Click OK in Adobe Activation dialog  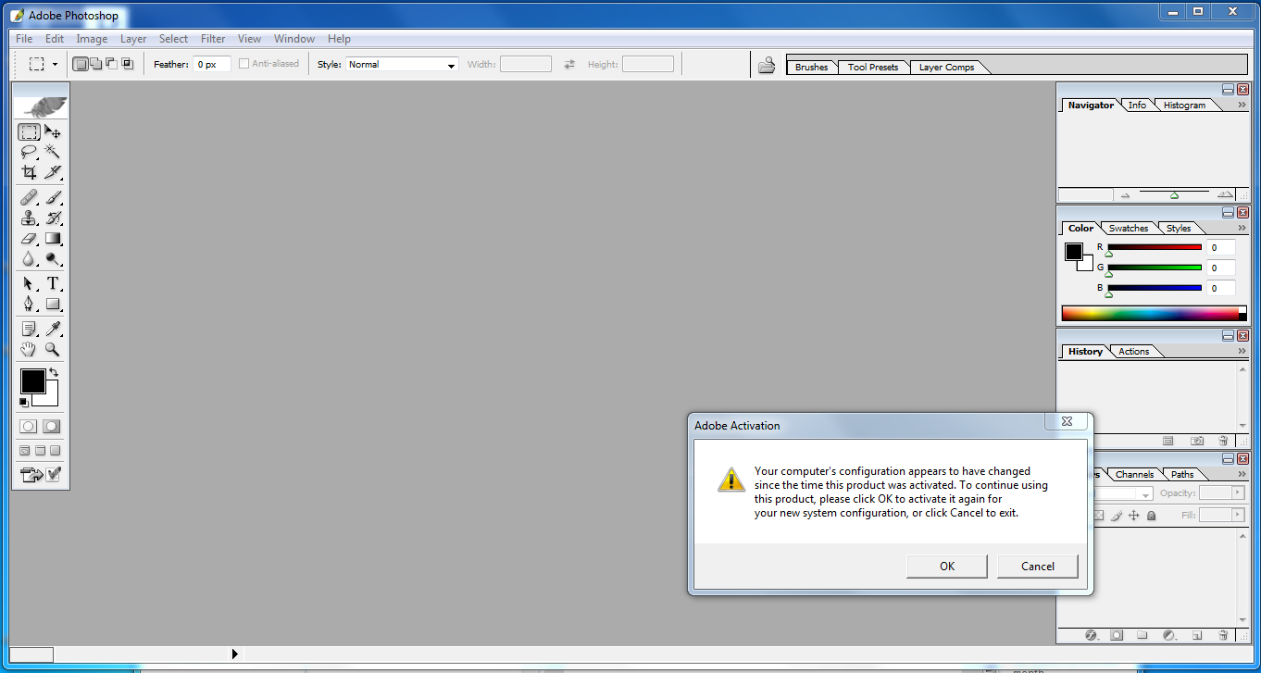click(x=947, y=567)
